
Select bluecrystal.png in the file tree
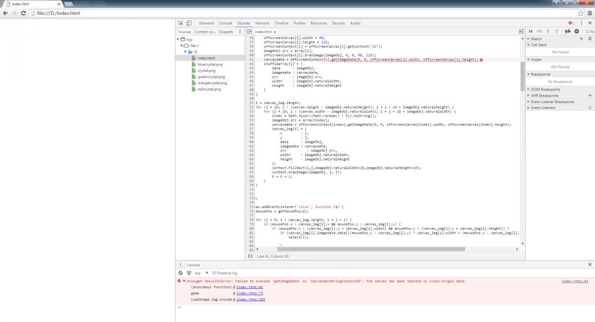pyautogui.click(x=210, y=64)
